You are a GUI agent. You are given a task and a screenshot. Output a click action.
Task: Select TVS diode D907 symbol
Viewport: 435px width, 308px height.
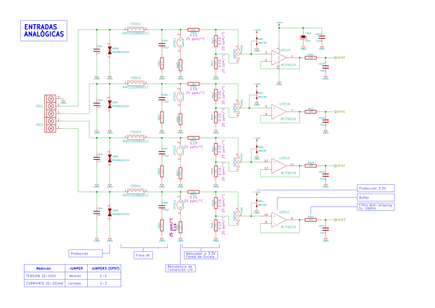tap(110, 104)
